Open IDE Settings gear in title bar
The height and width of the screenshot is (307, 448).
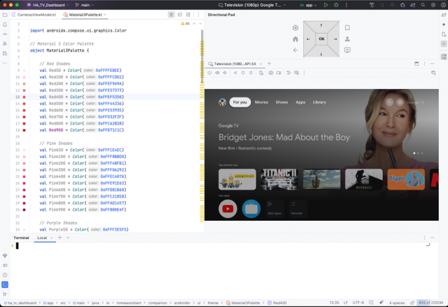(x=433, y=5)
